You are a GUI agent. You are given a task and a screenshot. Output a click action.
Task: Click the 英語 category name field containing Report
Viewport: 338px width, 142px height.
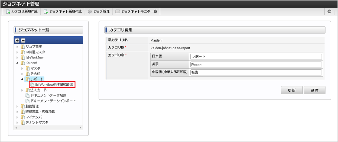point(256,64)
